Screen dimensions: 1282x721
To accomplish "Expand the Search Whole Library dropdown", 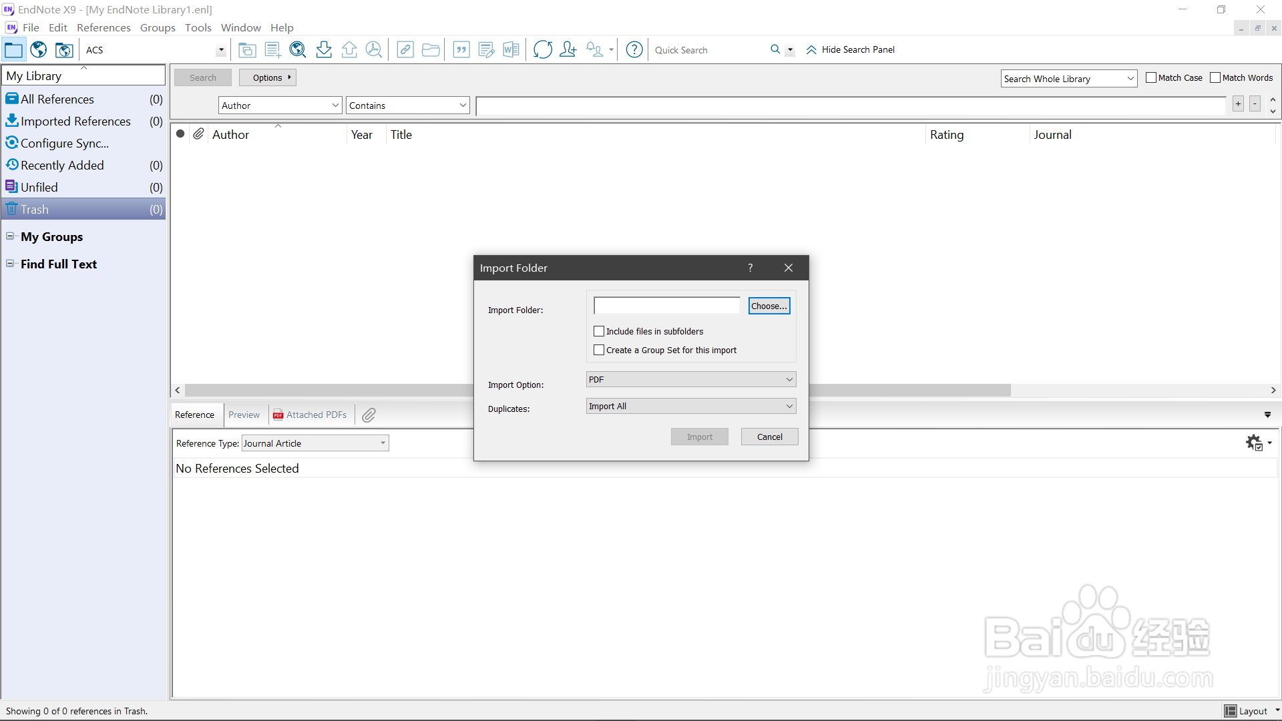I will (x=1068, y=79).
